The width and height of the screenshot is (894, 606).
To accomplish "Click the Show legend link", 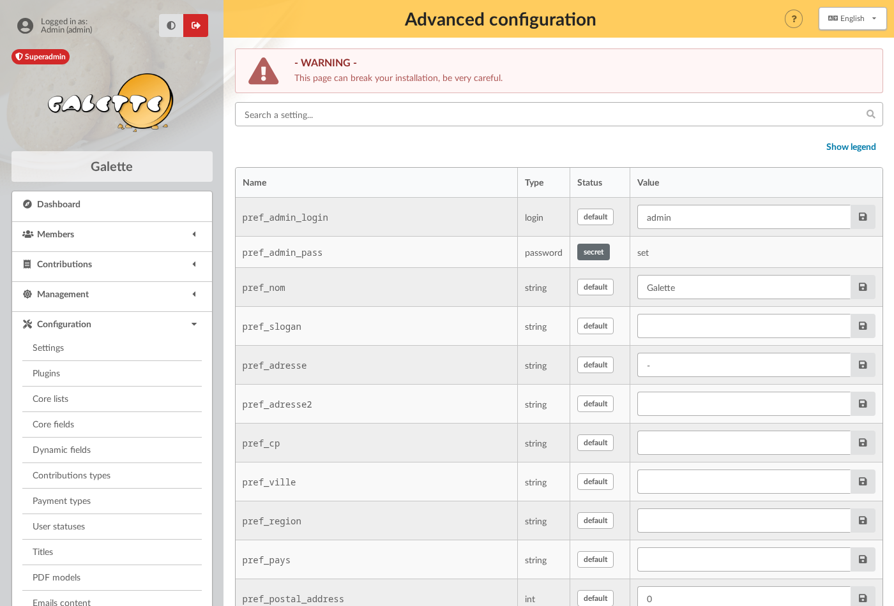I will coord(851,147).
